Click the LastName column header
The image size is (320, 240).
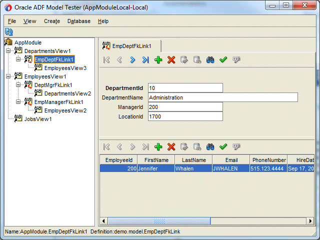point(193,160)
